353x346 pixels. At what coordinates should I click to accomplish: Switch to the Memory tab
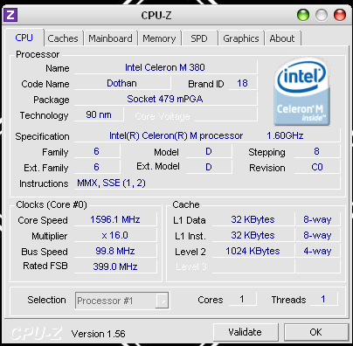pos(159,38)
